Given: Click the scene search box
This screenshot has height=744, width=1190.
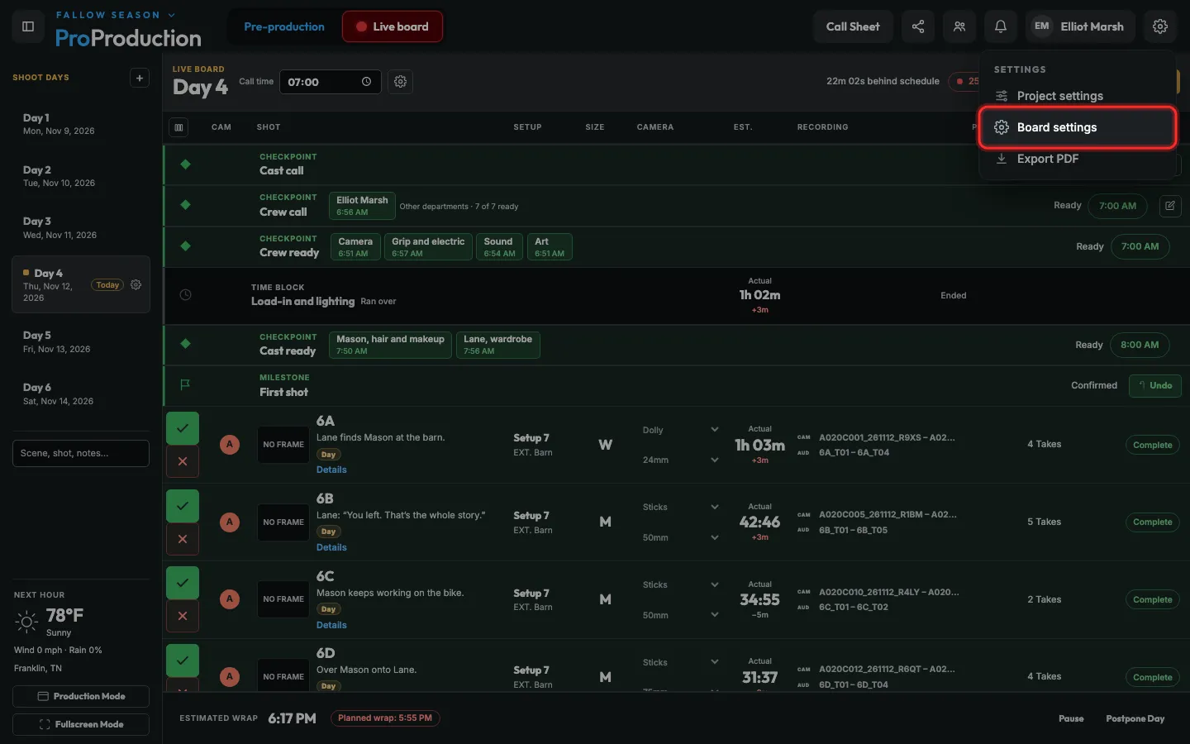Looking at the screenshot, I should [81, 453].
